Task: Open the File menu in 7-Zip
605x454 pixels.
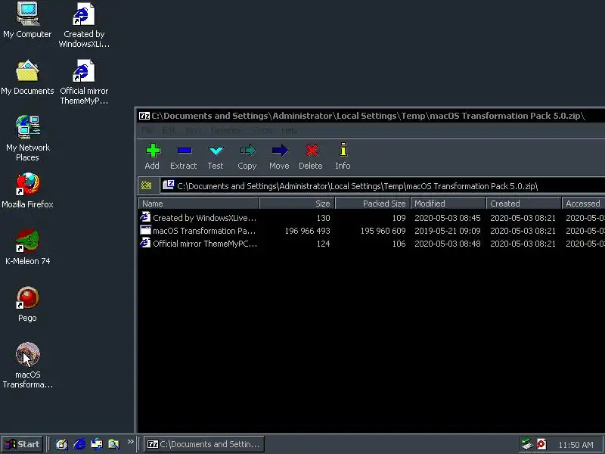Action: point(146,130)
